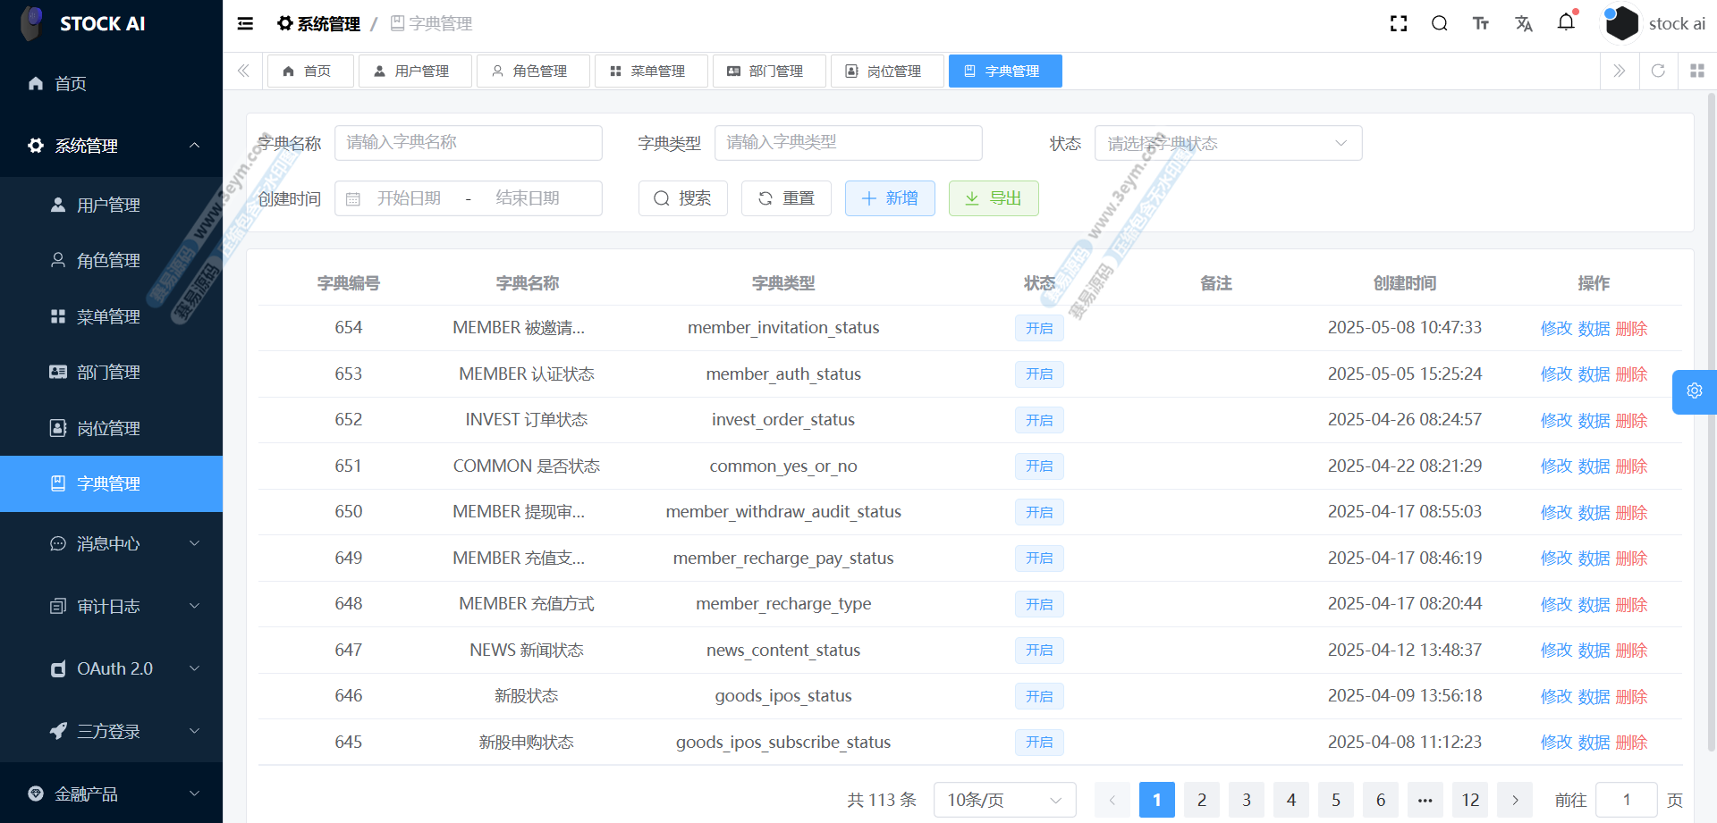Viewport: 1717px width, 823px height.
Task: Click the 导出 export button
Action: click(993, 198)
